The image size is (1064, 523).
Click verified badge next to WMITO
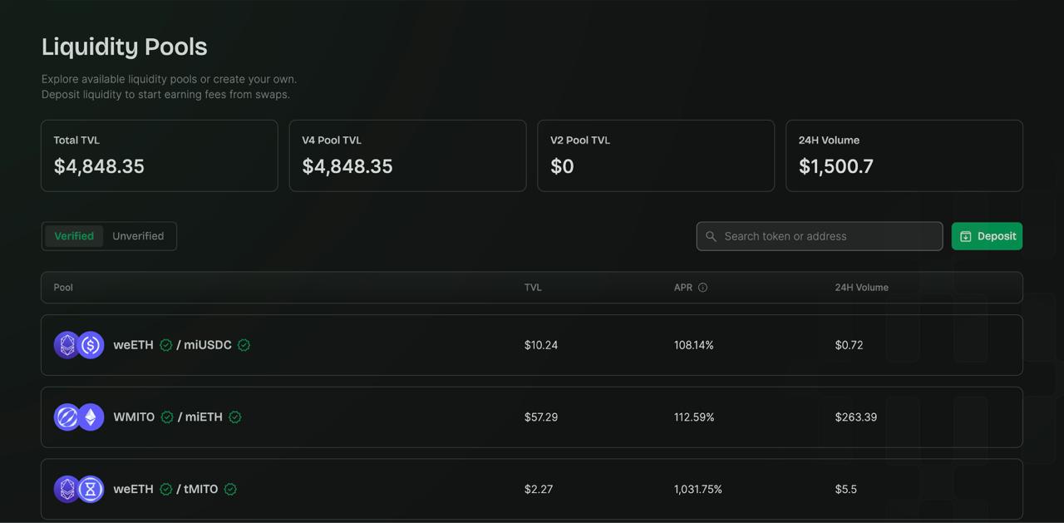167,417
